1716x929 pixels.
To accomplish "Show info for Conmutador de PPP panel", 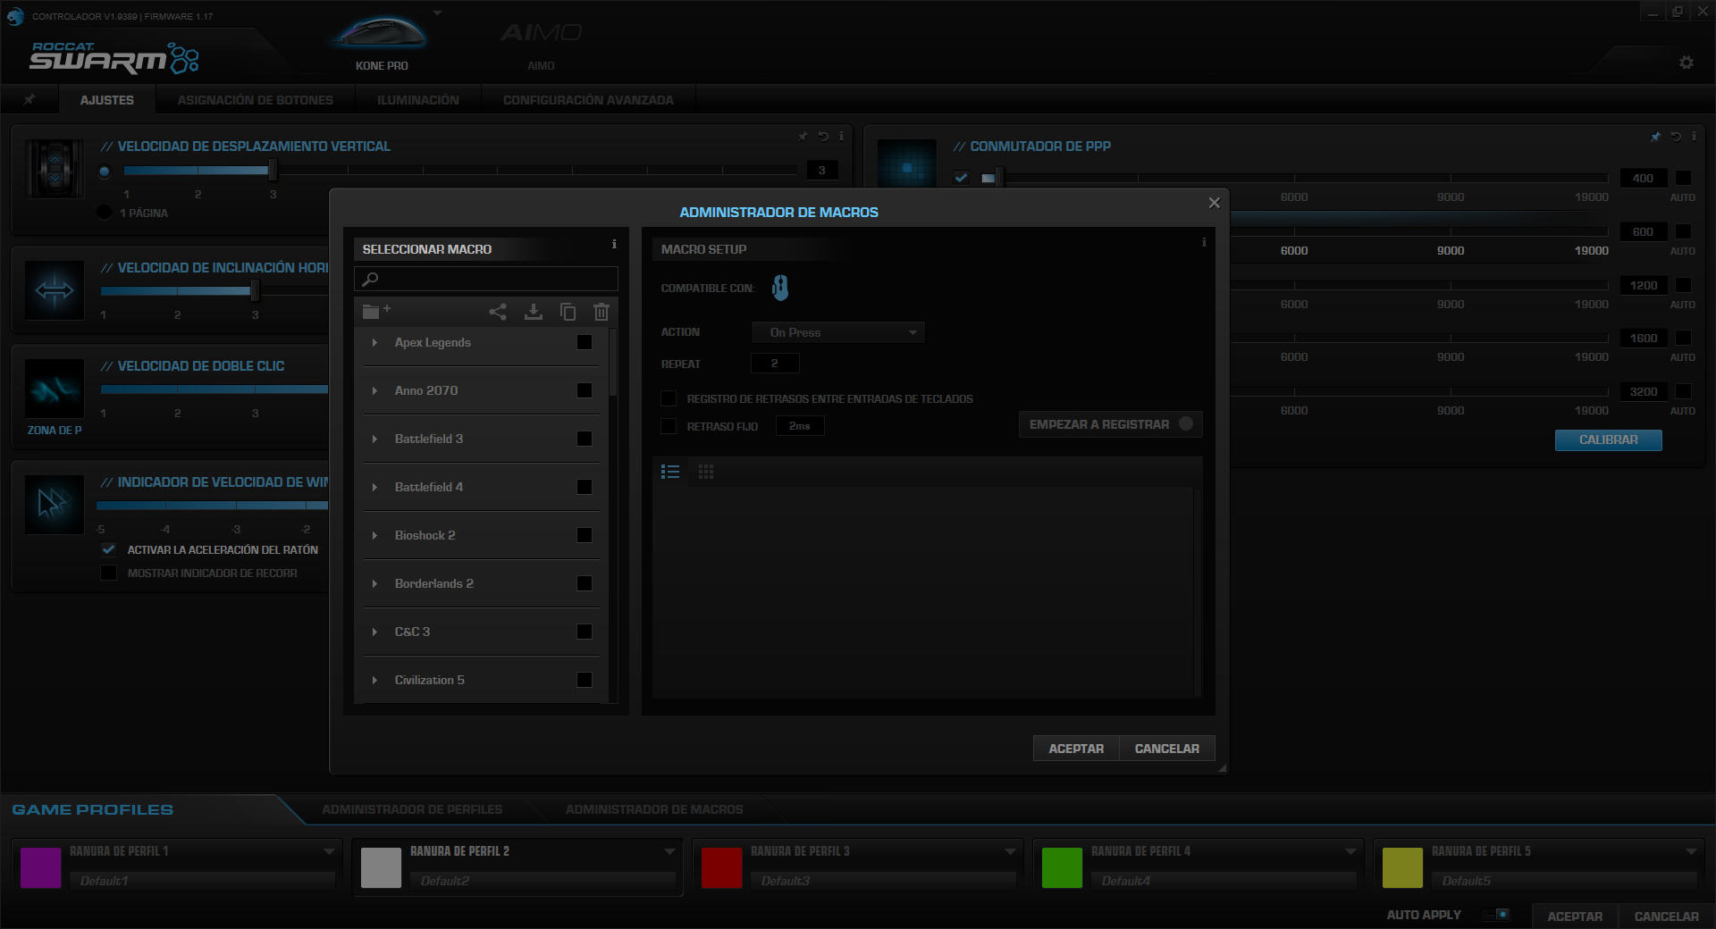I will tap(1694, 137).
